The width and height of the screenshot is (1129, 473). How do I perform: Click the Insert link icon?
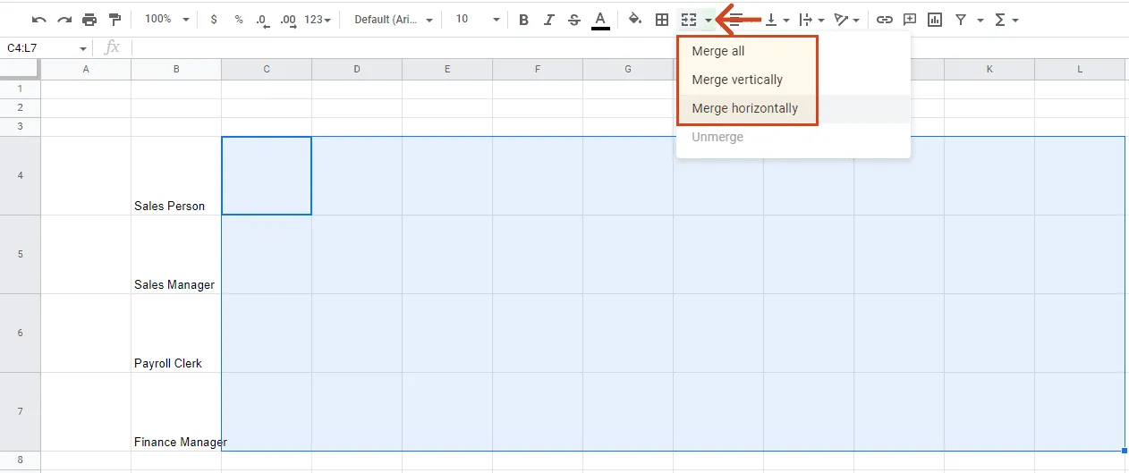(884, 20)
